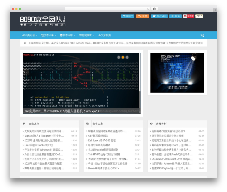This screenshot has height=192, width=227.
Task: Click the China's 8090 security team announcement
Action: coord(116,43)
